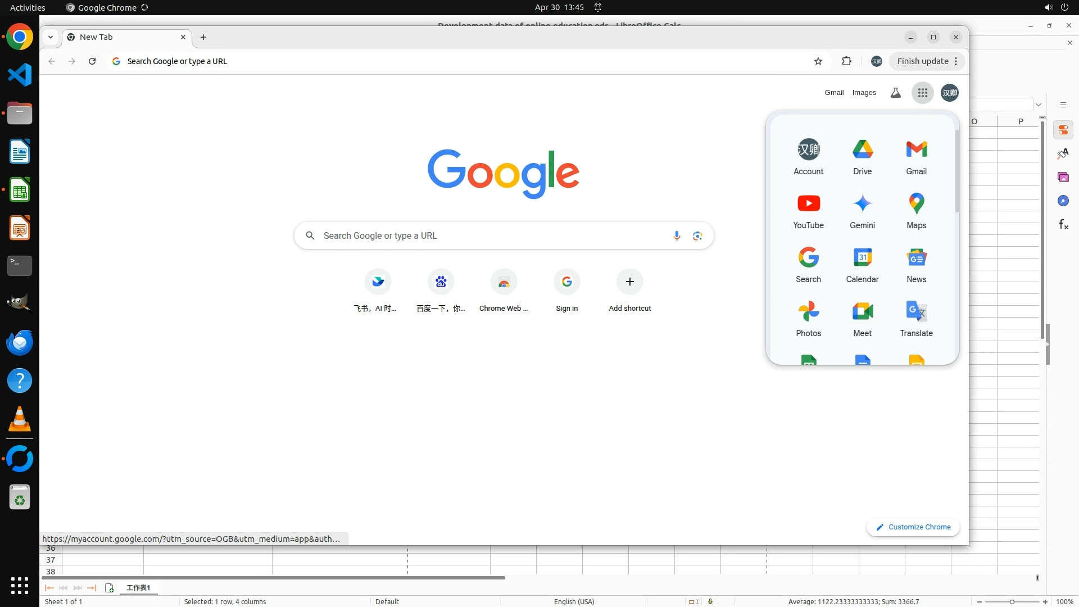Expand the tab search dropdown arrow

[51, 37]
